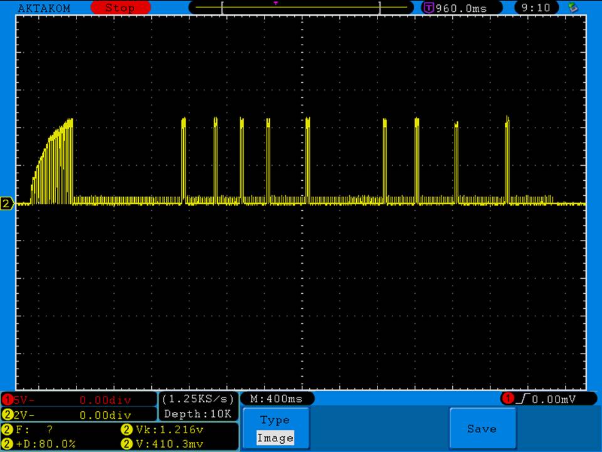The height and width of the screenshot is (452, 602).
Task: Click the waveform memory position bar
Action: pyautogui.click(x=301, y=8)
